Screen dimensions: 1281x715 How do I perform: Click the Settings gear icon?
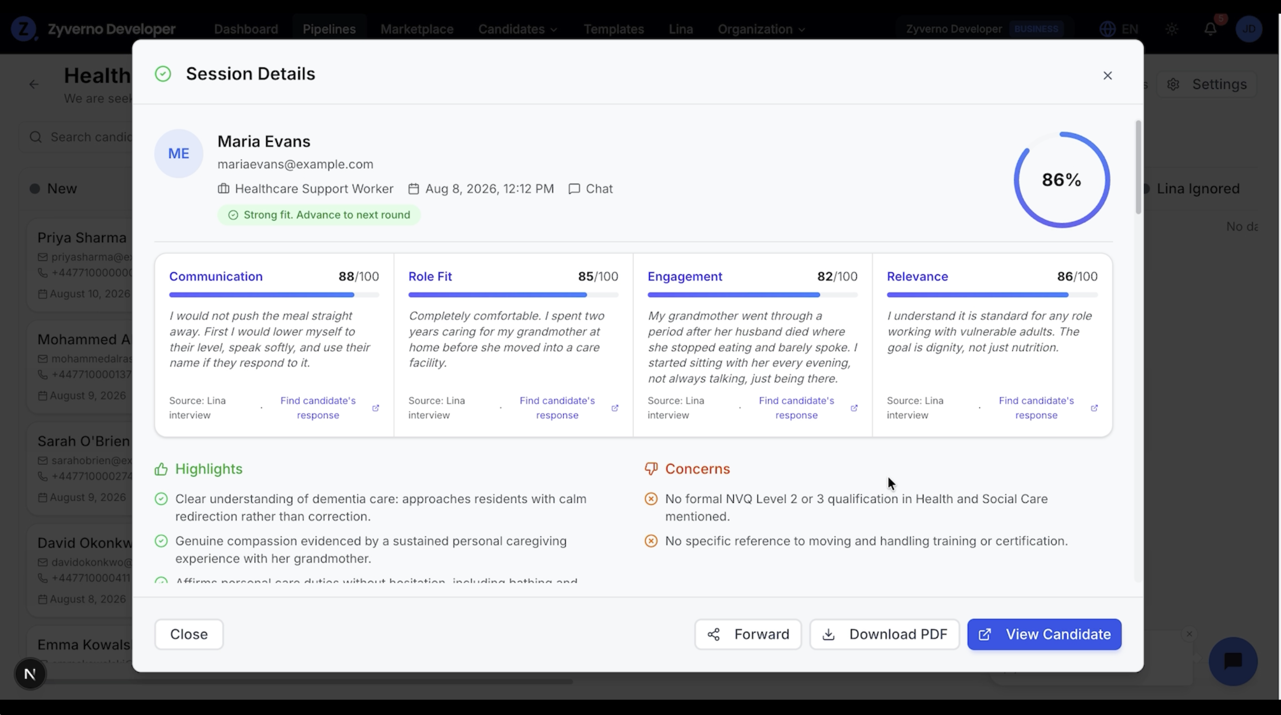coord(1173,84)
